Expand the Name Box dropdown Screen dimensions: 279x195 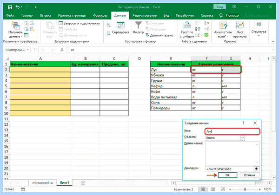click(x=28, y=50)
